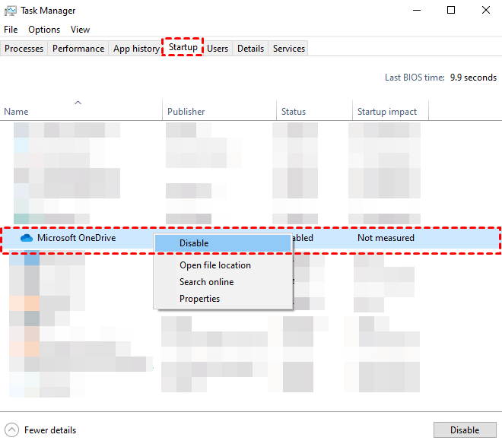Open the Options menu
This screenshot has width=502, height=447.
point(44,30)
